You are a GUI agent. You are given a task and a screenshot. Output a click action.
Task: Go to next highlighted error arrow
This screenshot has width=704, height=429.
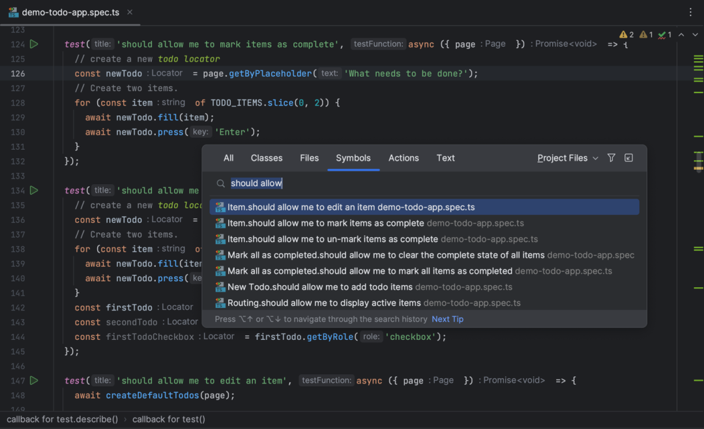[695, 35]
